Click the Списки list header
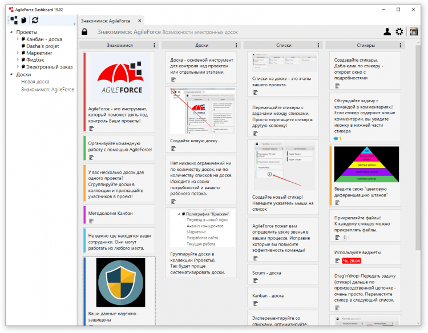This screenshot has width=428, height=333. click(284, 45)
